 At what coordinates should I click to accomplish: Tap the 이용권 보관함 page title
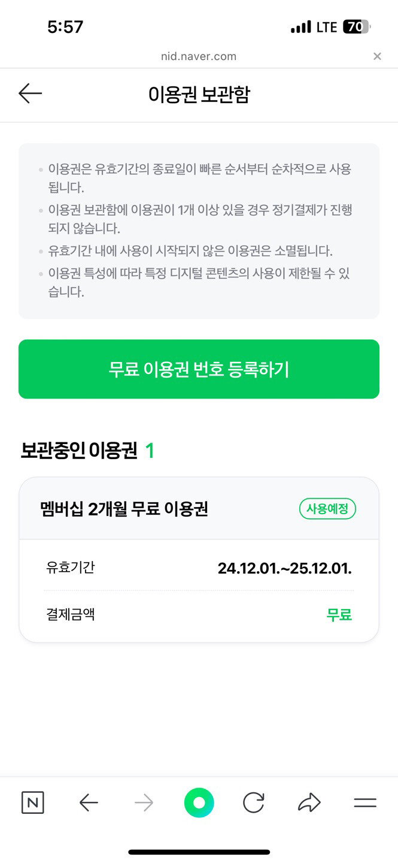tap(199, 94)
